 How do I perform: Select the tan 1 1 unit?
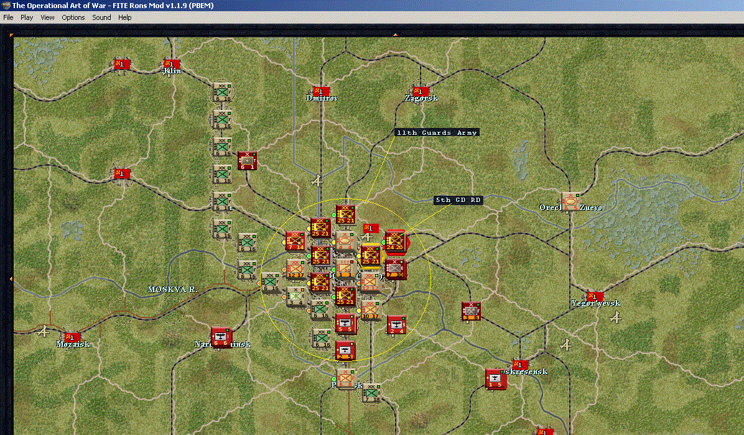click(345, 268)
